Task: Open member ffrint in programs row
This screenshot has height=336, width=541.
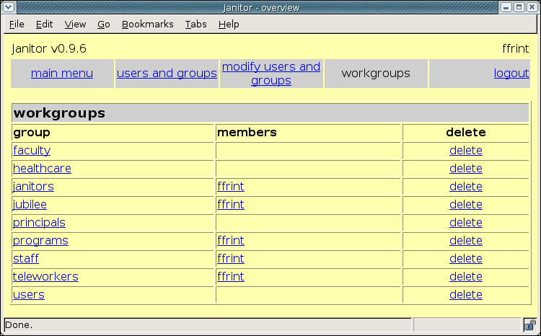Action: (231, 240)
